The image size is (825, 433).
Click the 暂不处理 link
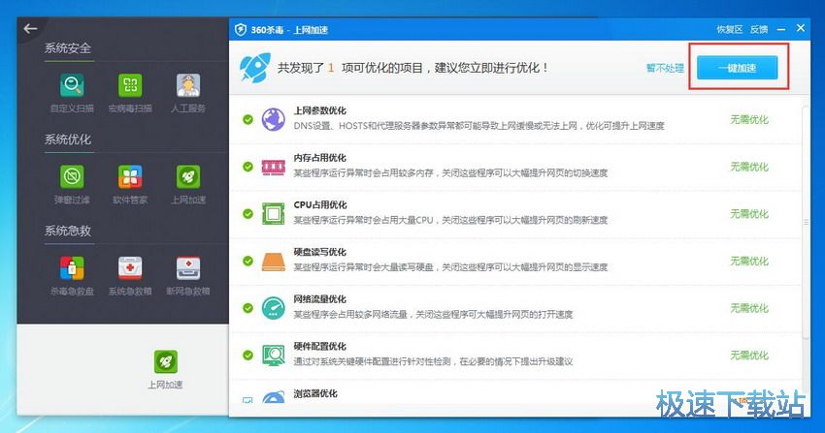pyautogui.click(x=665, y=68)
